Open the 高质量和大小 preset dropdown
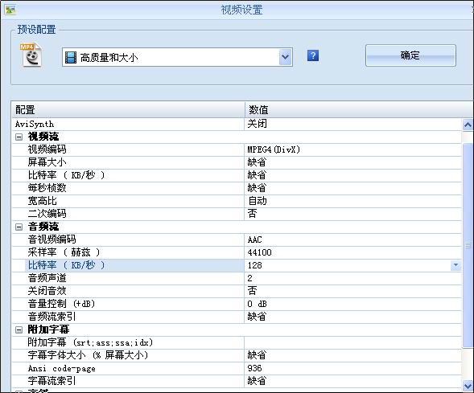The image size is (474, 393). click(x=286, y=57)
